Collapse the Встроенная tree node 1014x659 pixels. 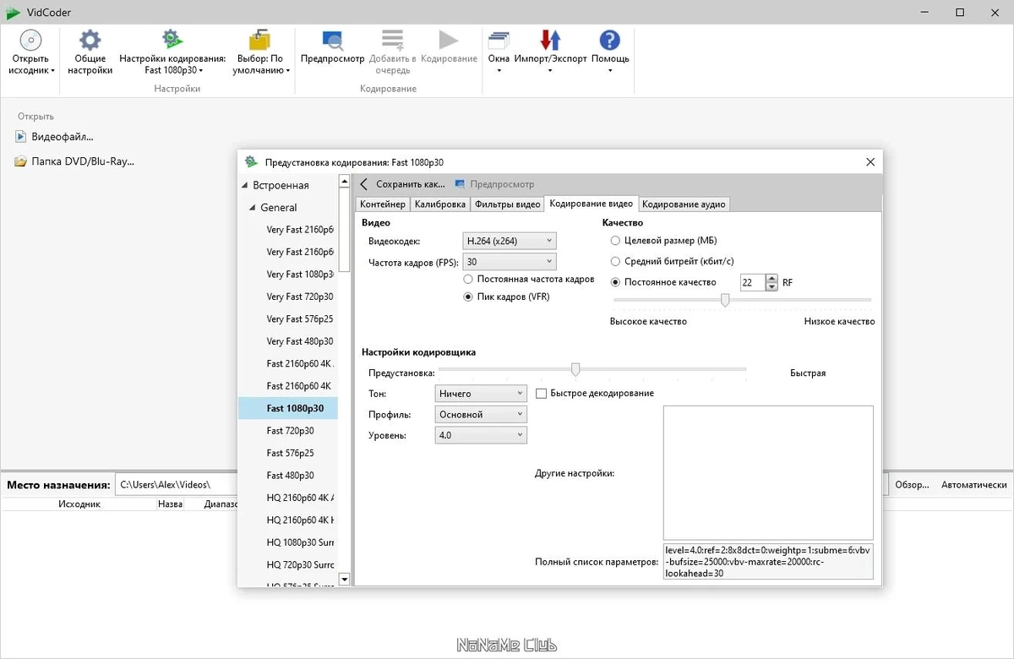[245, 185]
